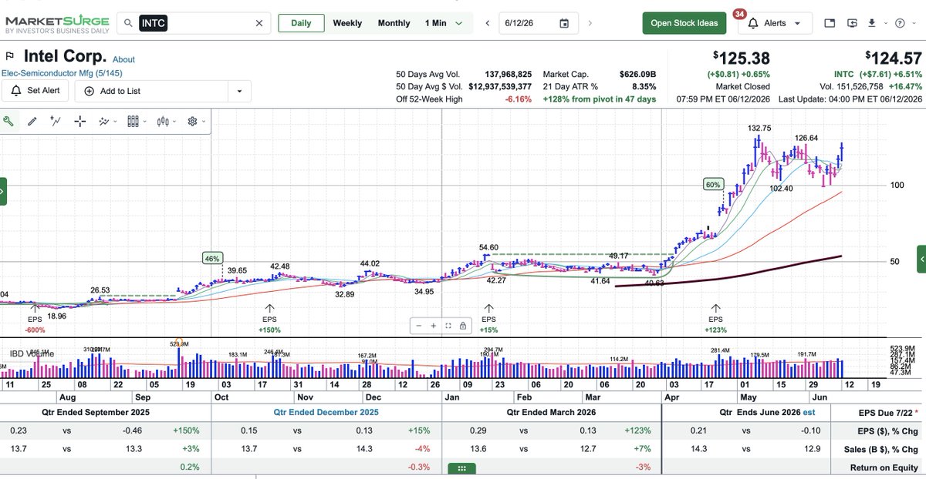
Task: Open the About link next to Intel Corp.
Action: click(x=123, y=59)
